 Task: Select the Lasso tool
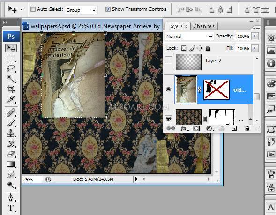[11, 68]
